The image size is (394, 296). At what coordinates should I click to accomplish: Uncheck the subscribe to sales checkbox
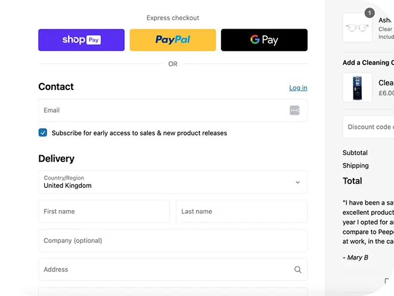[x=43, y=132]
